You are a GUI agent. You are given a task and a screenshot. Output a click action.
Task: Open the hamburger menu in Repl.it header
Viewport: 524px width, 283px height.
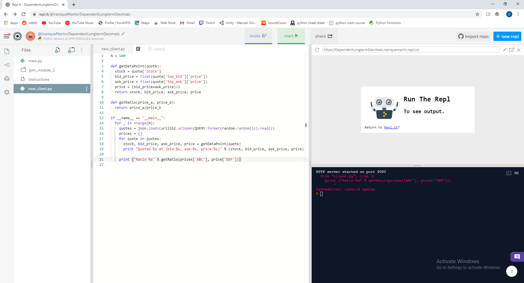[x=7, y=36]
